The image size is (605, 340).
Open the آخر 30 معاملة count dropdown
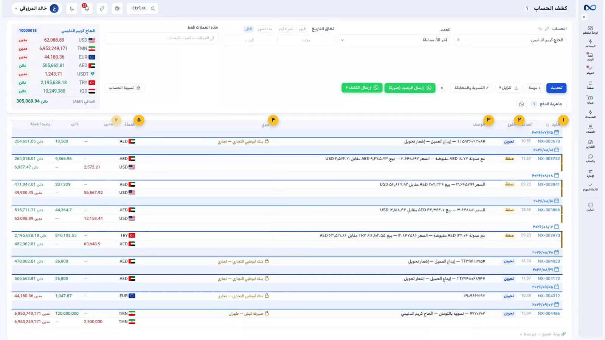pos(394,40)
